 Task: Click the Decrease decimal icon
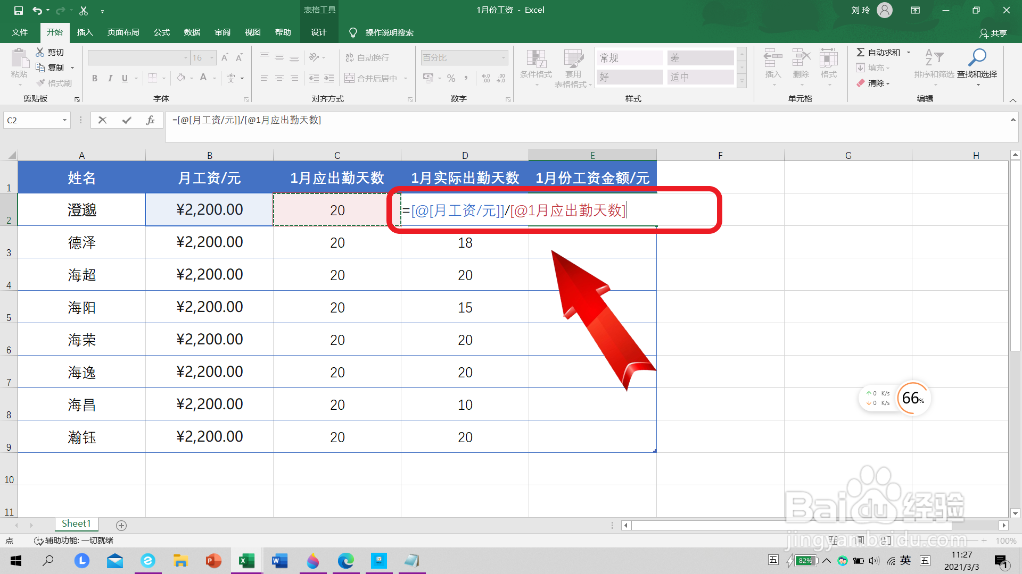(x=501, y=78)
